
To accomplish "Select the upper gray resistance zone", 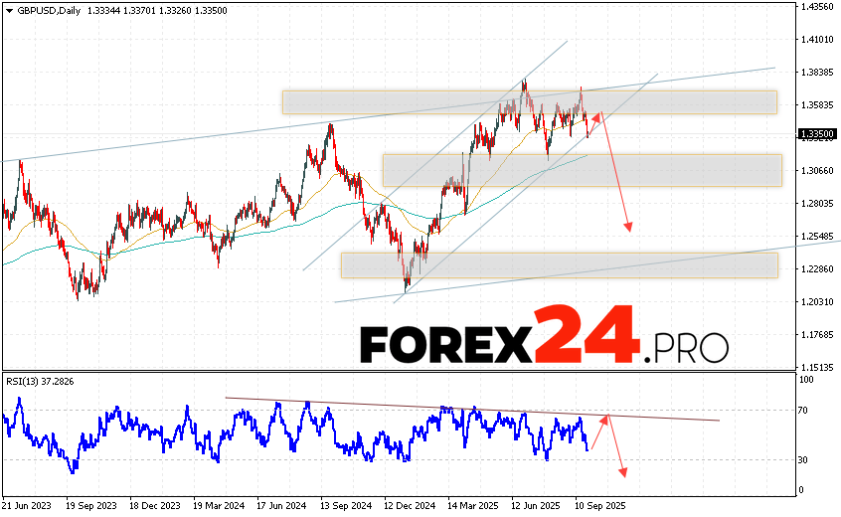I will 529,101.
